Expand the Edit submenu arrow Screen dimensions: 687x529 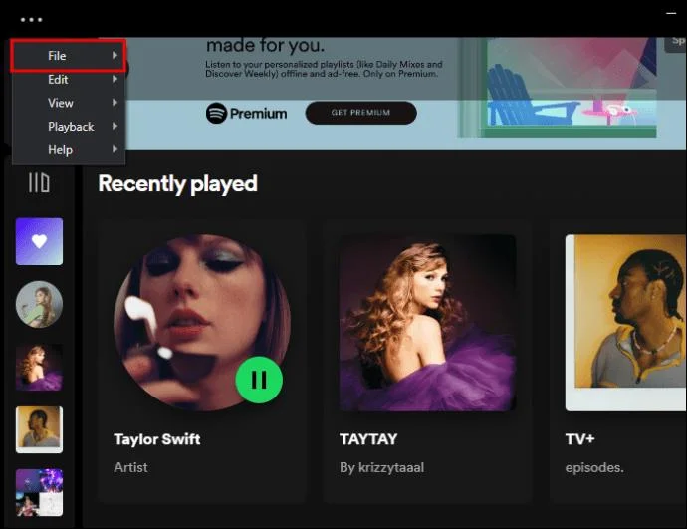pyautogui.click(x=114, y=79)
